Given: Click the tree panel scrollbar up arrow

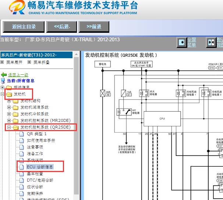Looking at the screenshot, I should pos(77,54).
